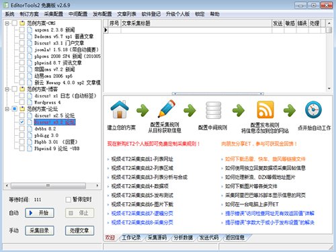Click the article list scroll down arrow
The height and width of the screenshot is (252, 336).
pyautogui.click(x=329, y=89)
